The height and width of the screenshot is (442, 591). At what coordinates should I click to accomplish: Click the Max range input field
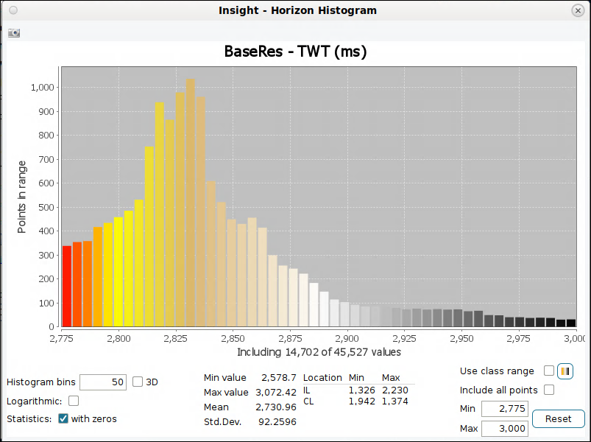505,429
